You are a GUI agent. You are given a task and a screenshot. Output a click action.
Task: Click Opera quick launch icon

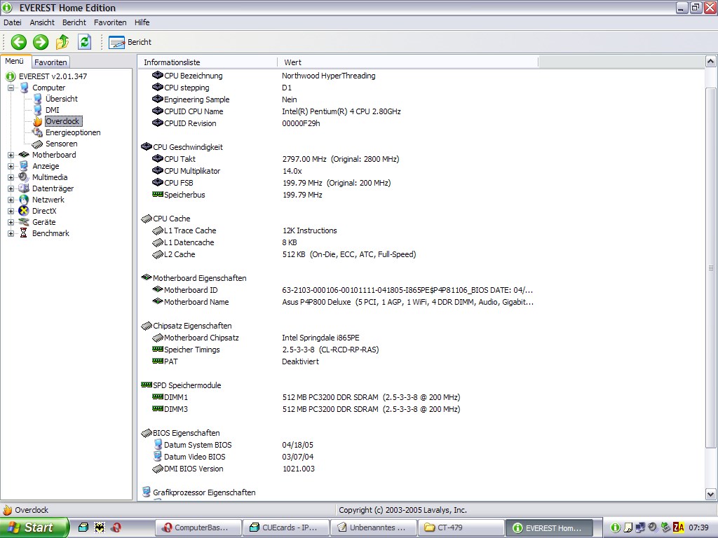[116, 527]
